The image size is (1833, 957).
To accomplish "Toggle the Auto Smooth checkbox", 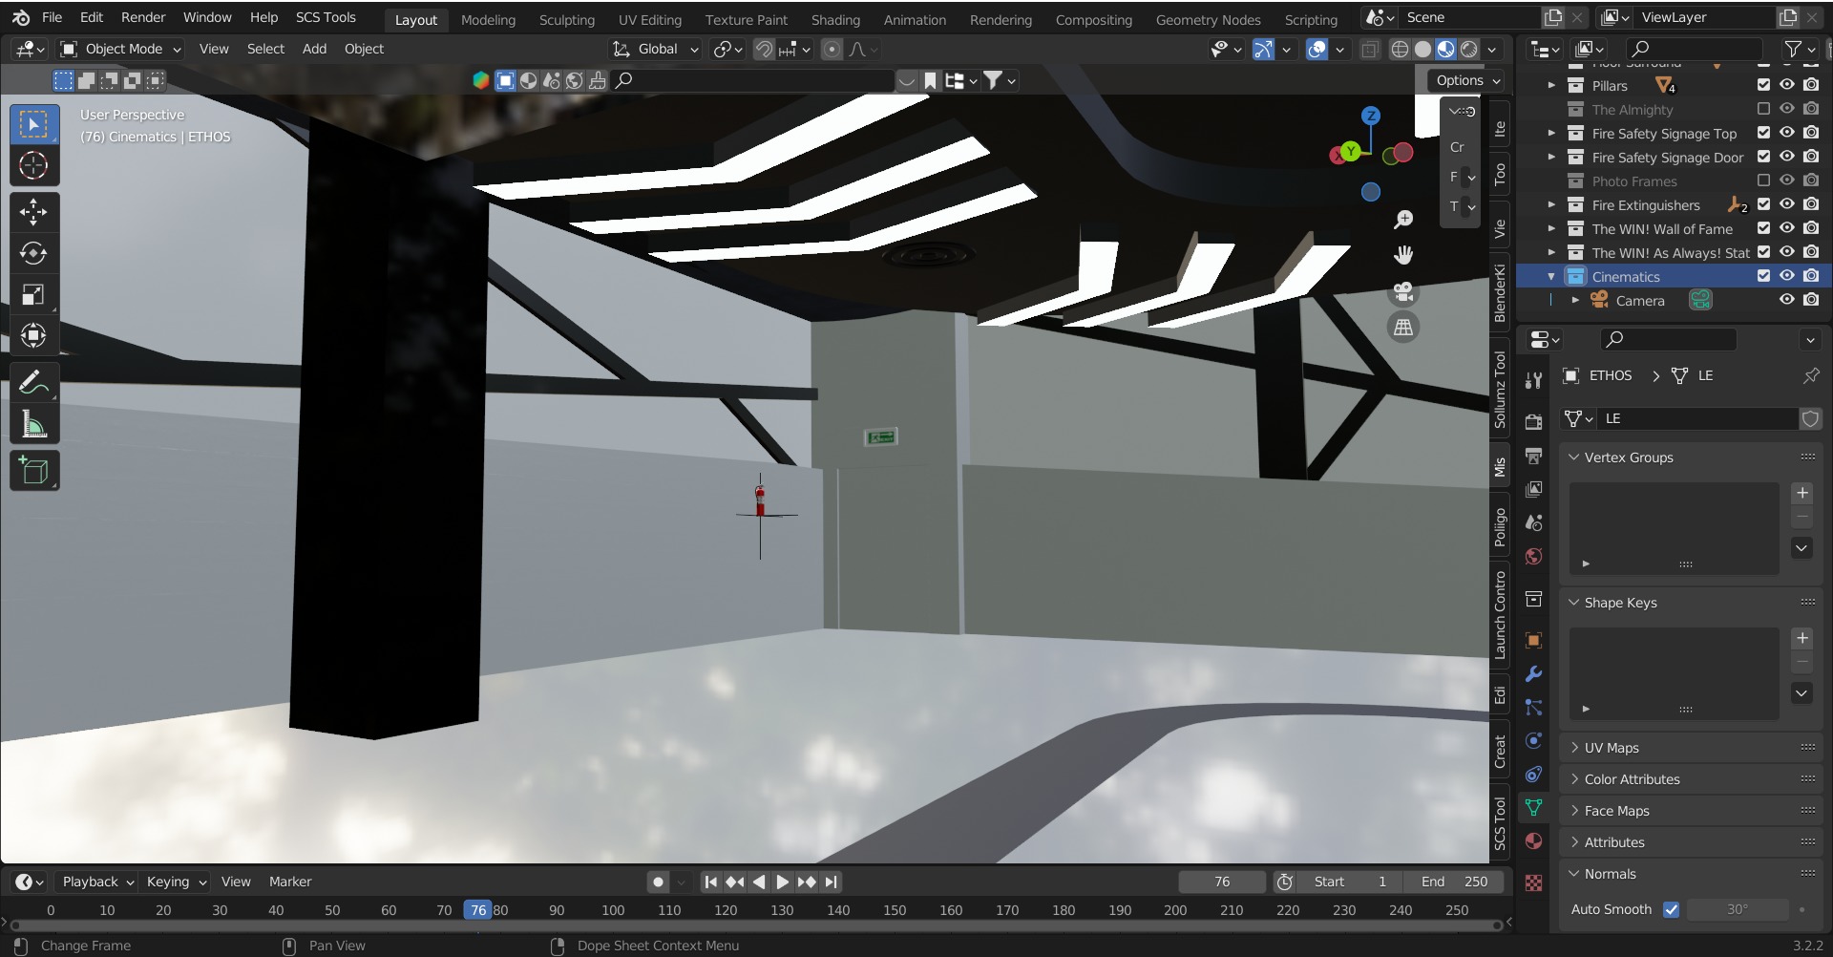I will pyautogui.click(x=1671, y=909).
